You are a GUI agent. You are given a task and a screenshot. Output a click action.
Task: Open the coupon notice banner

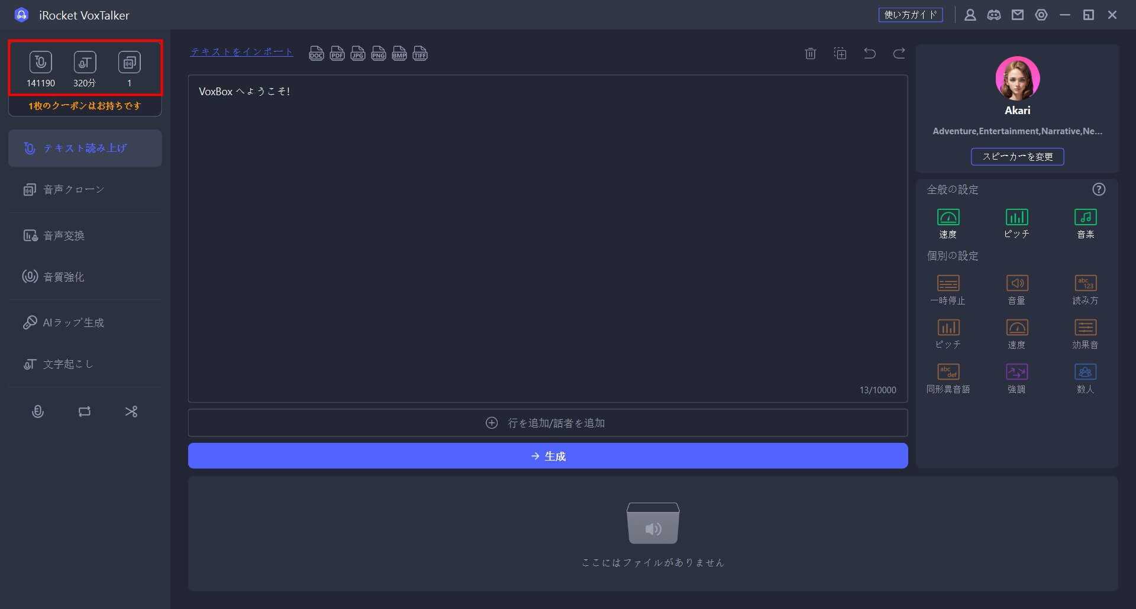[85, 106]
